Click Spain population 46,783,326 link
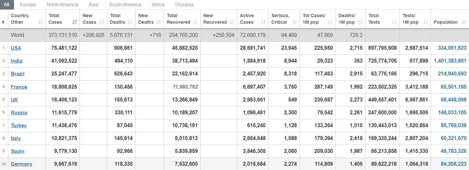469x170 pixels. 453,151
